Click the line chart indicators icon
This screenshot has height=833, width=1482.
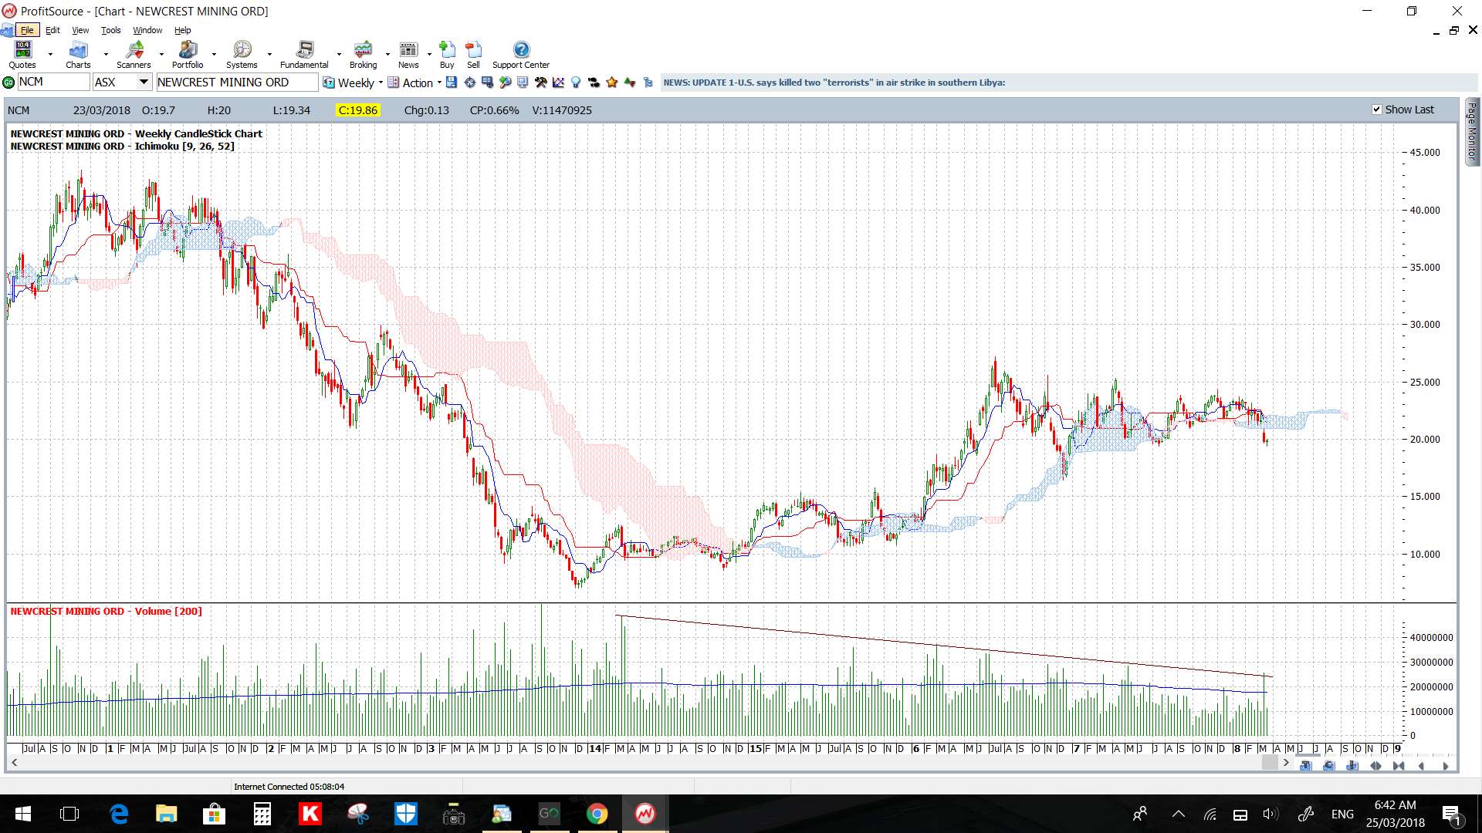coord(558,83)
